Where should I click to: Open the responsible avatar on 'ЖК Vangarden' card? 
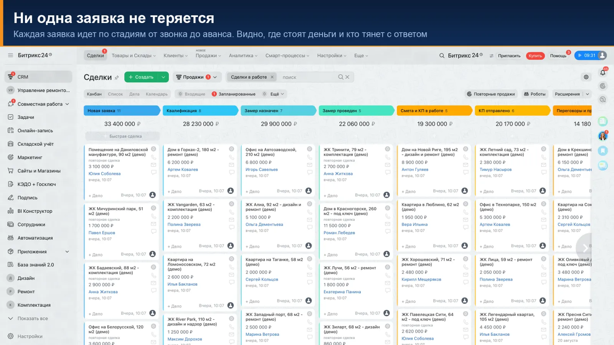231,246
